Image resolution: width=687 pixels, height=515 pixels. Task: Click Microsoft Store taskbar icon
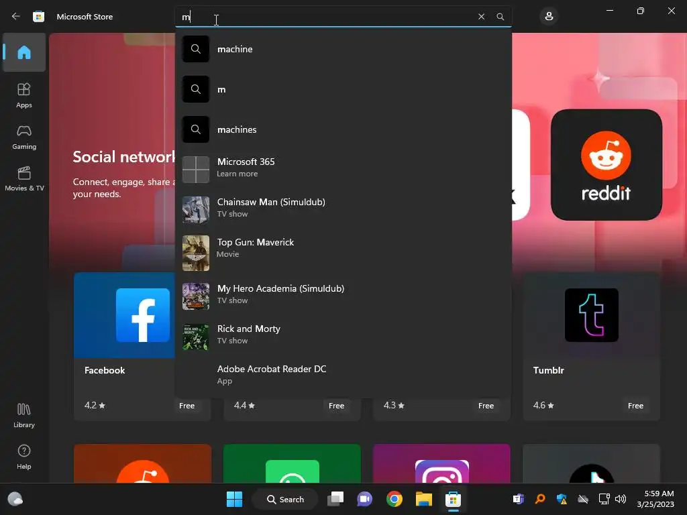click(x=453, y=499)
